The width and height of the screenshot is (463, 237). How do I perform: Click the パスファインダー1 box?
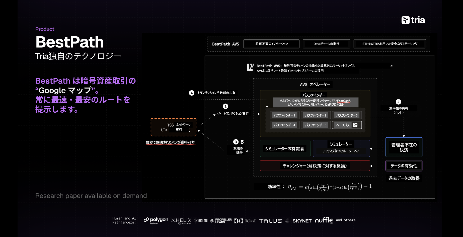coord(284,115)
